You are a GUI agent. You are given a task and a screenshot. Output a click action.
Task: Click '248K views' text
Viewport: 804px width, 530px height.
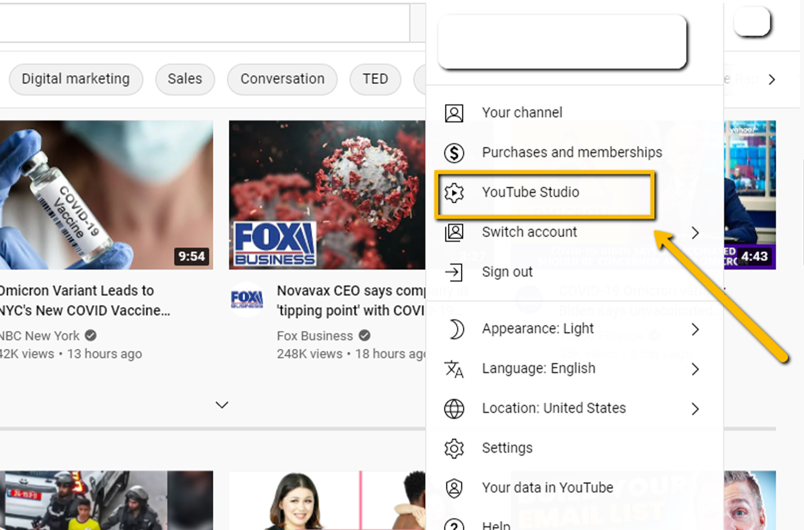pyautogui.click(x=310, y=354)
